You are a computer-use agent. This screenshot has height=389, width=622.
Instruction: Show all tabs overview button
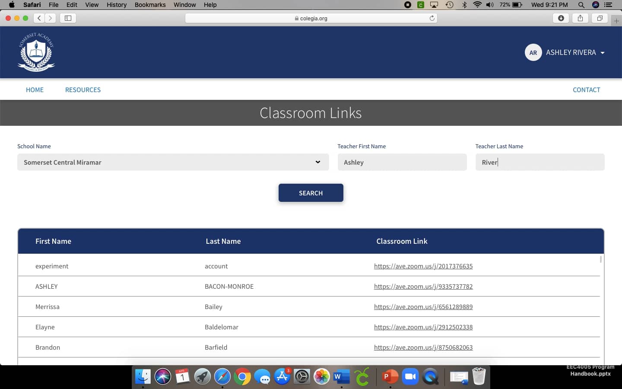(600, 18)
